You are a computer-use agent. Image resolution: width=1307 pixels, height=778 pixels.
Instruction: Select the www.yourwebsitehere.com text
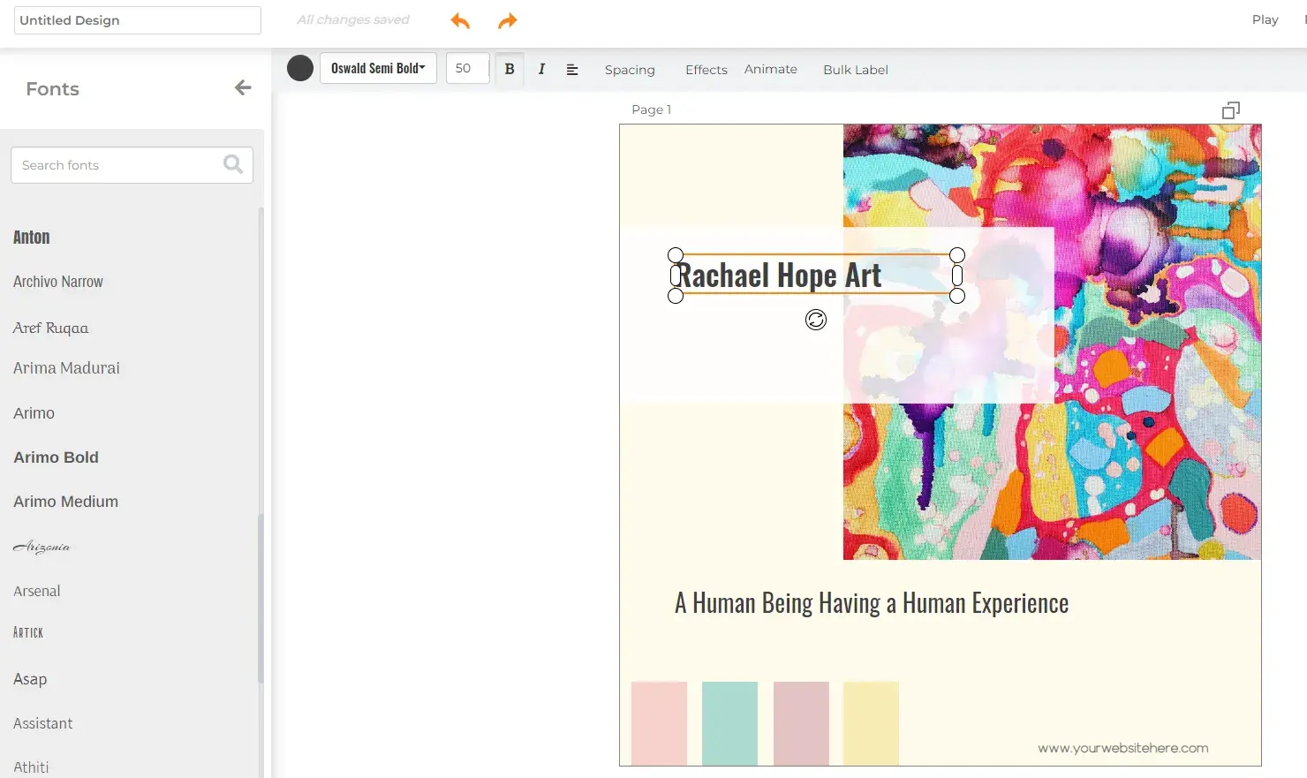pyautogui.click(x=1123, y=748)
